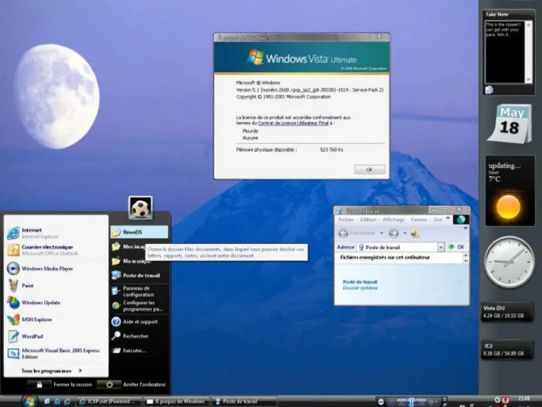542x407 pixels.
Task: Click the explorer pane scroll down arrow
Action: tap(465, 260)
